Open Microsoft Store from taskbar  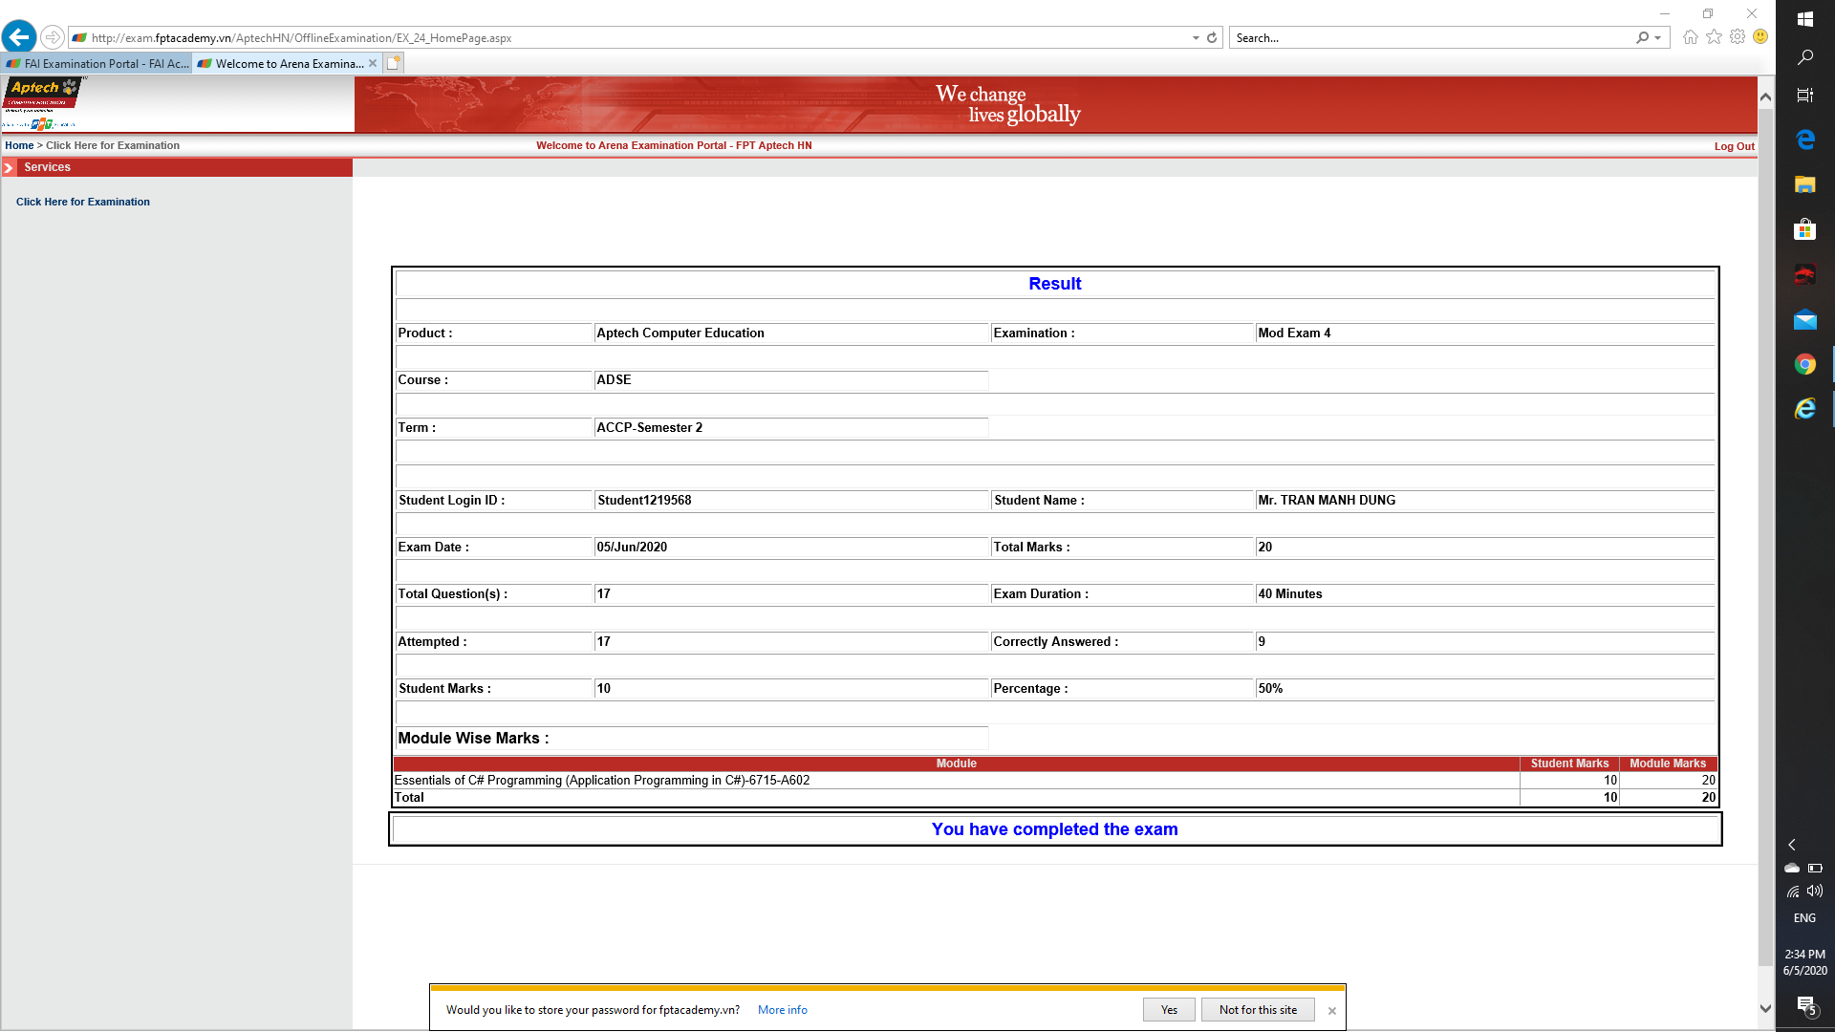pyautogui.click(x=1805, y=229)
